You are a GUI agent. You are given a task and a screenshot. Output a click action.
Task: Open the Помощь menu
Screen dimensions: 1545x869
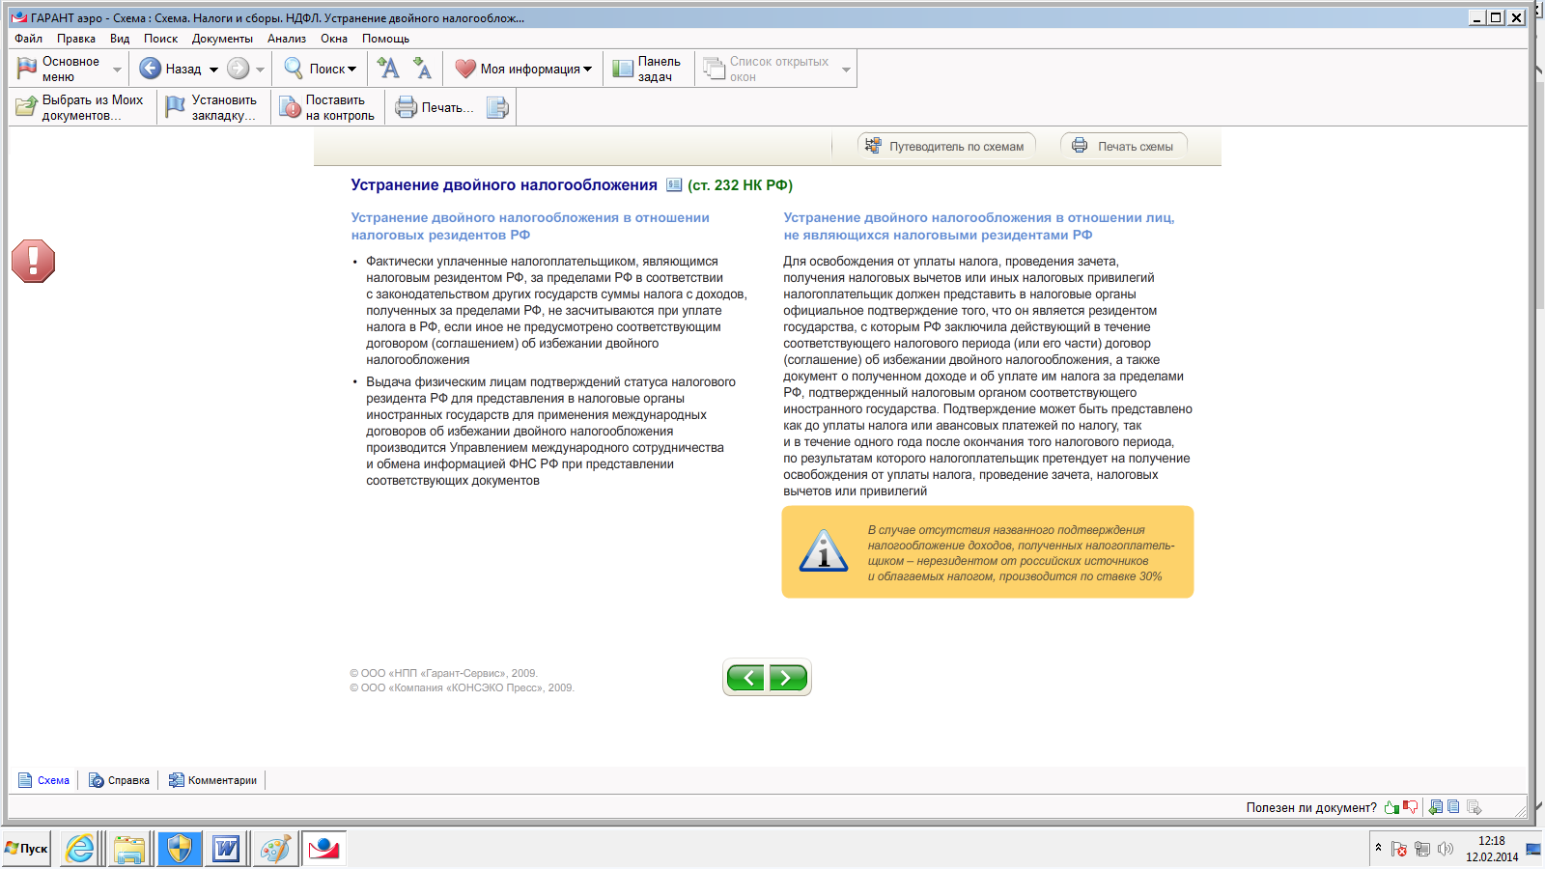(385, 39)
